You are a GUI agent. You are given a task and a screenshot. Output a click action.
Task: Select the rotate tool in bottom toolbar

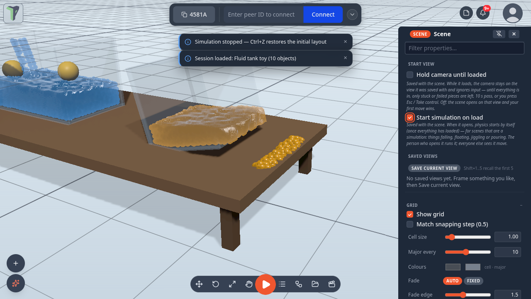(x=216, y=284)
